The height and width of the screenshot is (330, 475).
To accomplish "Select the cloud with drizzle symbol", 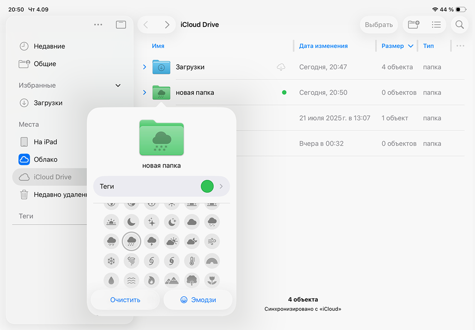I will (x=212, y=222).
